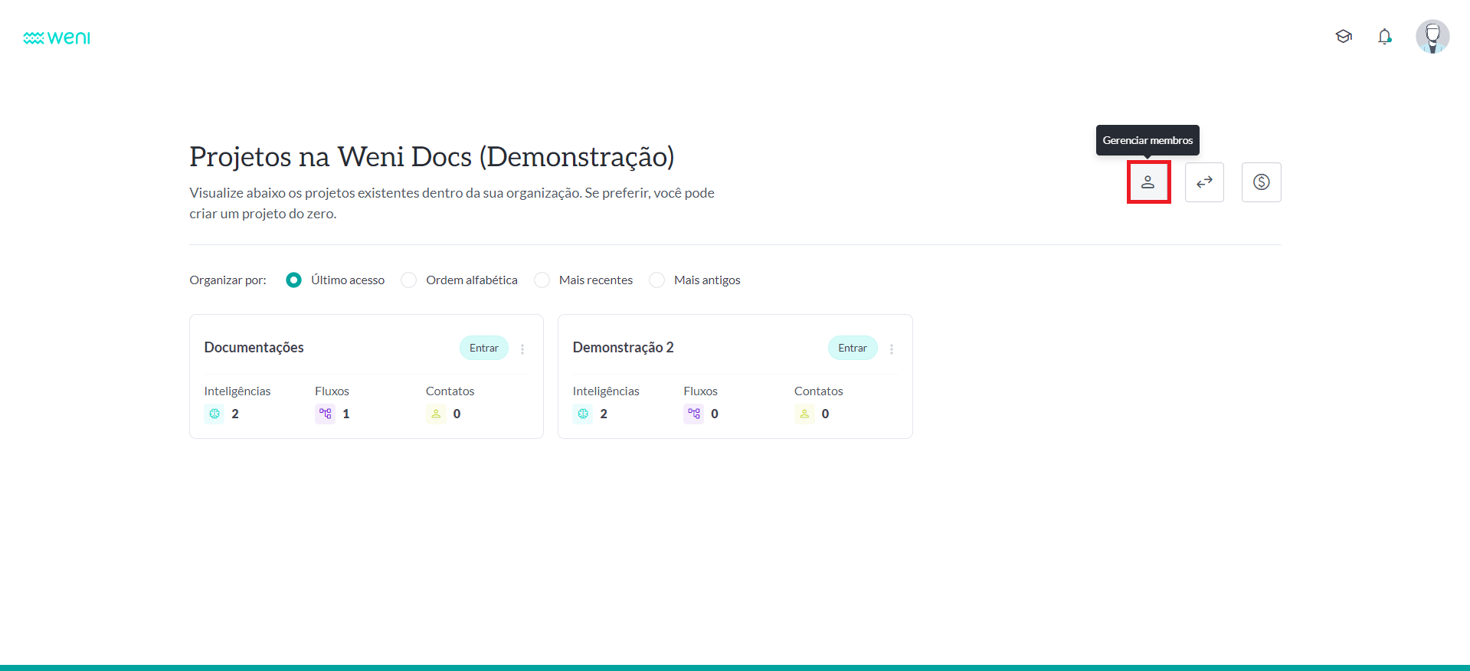Select the Ordem alfabética radio button
This screenshot has width=1470, height=671.
point(409,280)
